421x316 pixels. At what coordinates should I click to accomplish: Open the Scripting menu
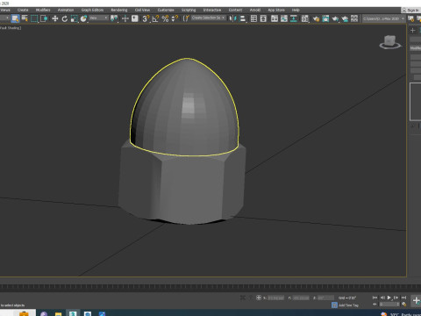pos(189,10)
